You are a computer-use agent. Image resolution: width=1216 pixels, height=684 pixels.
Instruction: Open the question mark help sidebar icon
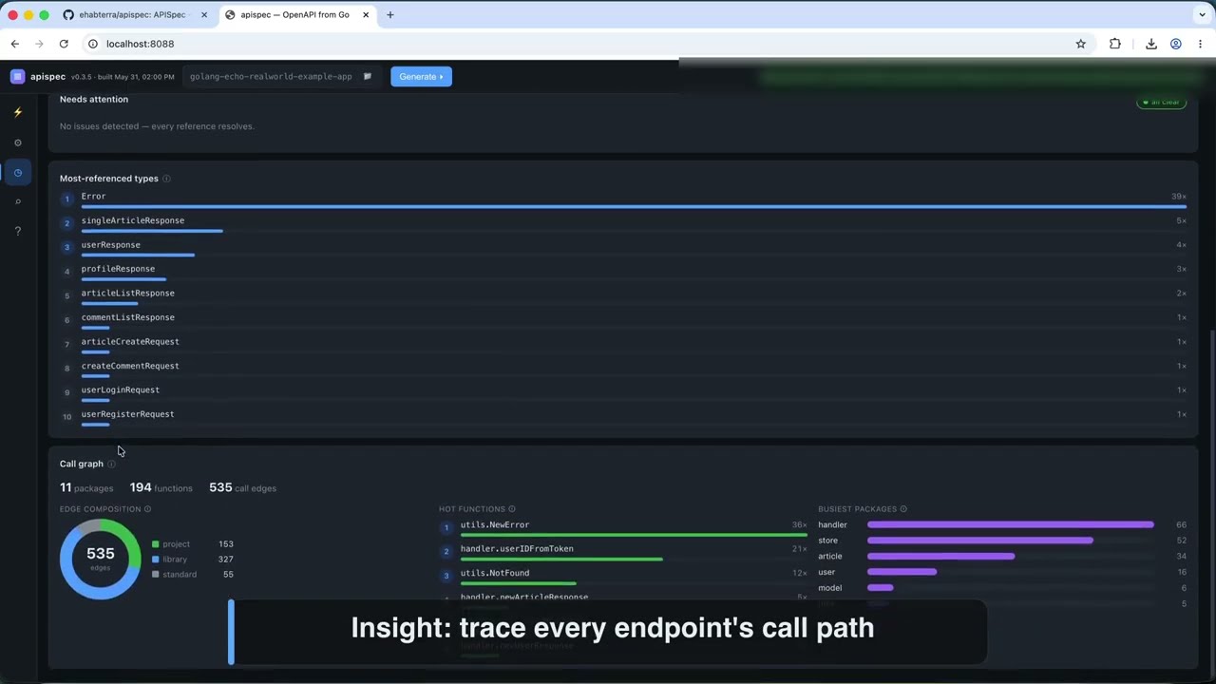[17, 231]
